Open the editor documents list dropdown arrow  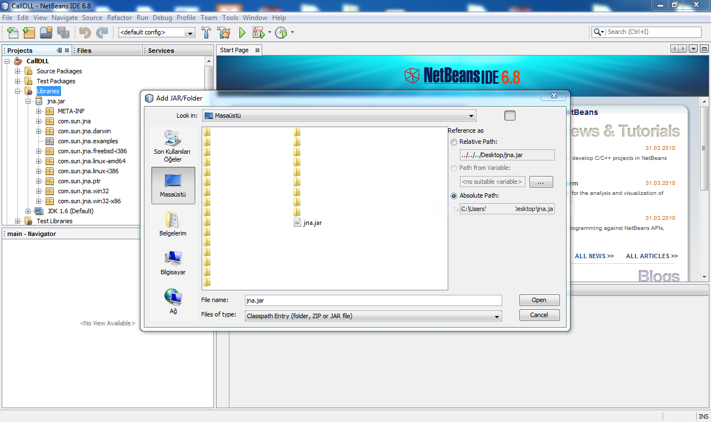coord(693,49)
